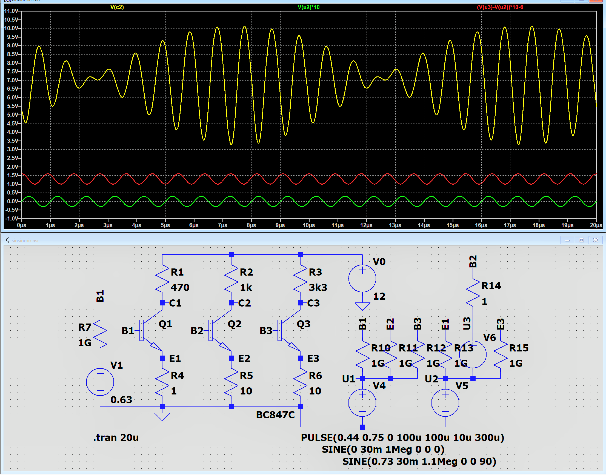
Task: Click the V5 voltage source symbol
Action: (445, 403)
